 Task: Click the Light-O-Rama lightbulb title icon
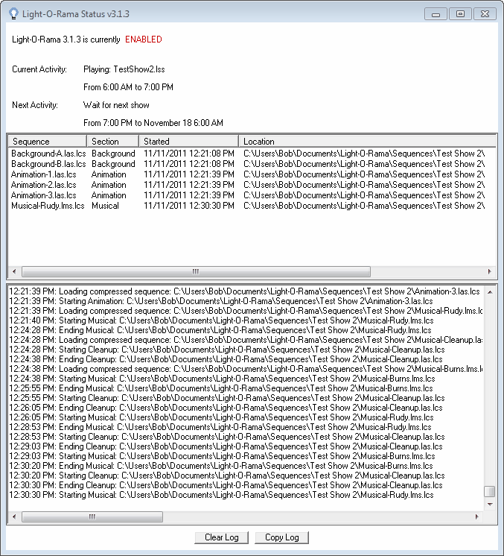pyautogui.click(x=13, y=14)
